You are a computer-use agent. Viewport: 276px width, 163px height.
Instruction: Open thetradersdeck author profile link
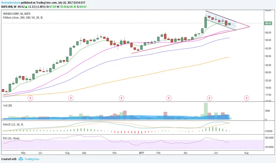pos(11,3)
